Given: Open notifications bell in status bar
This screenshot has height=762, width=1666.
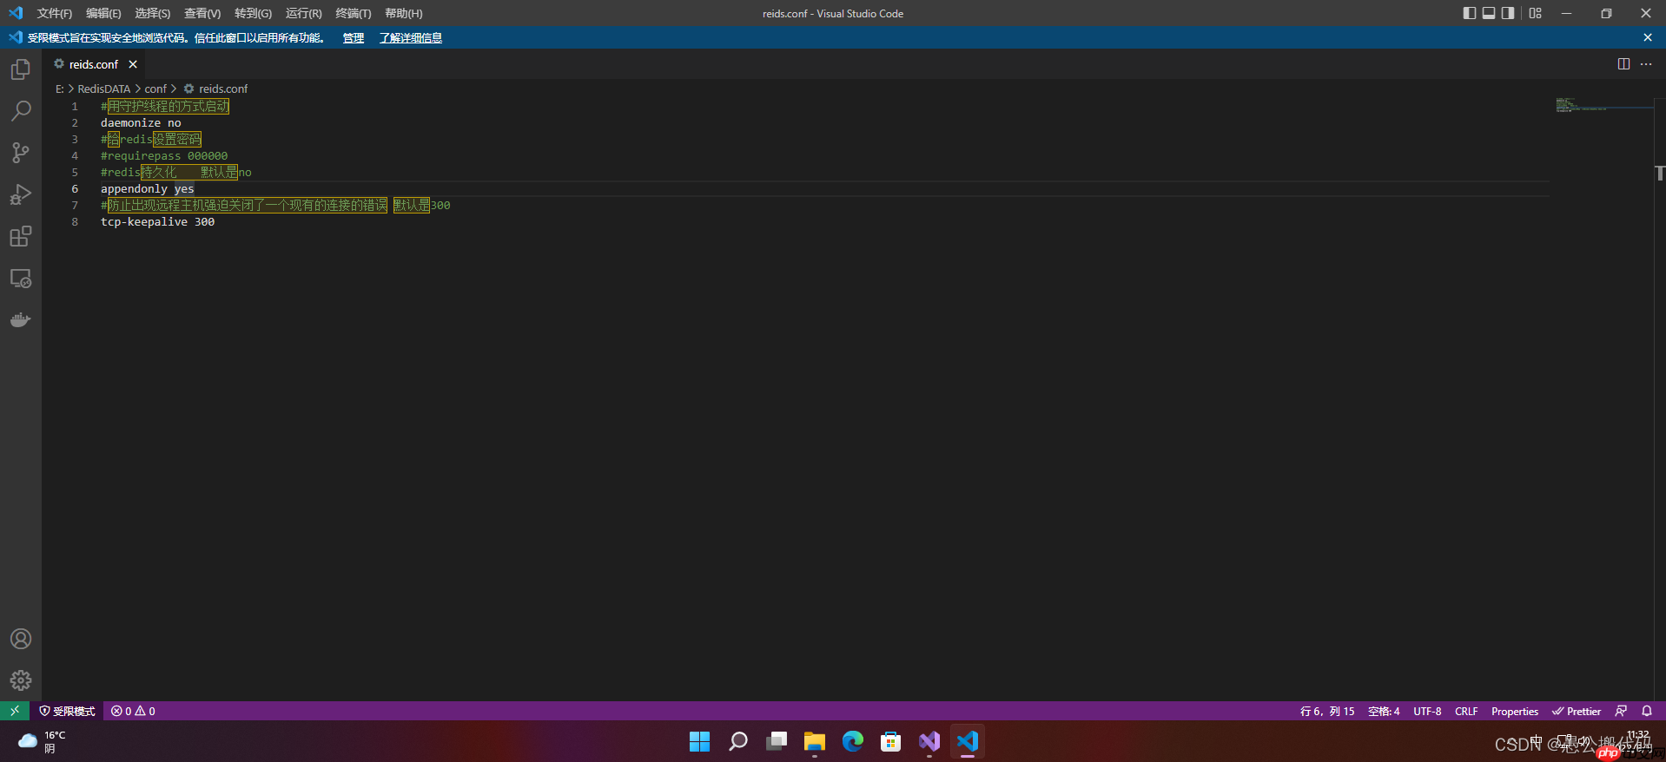Looking at the screenshot, I should point(1647,711).
